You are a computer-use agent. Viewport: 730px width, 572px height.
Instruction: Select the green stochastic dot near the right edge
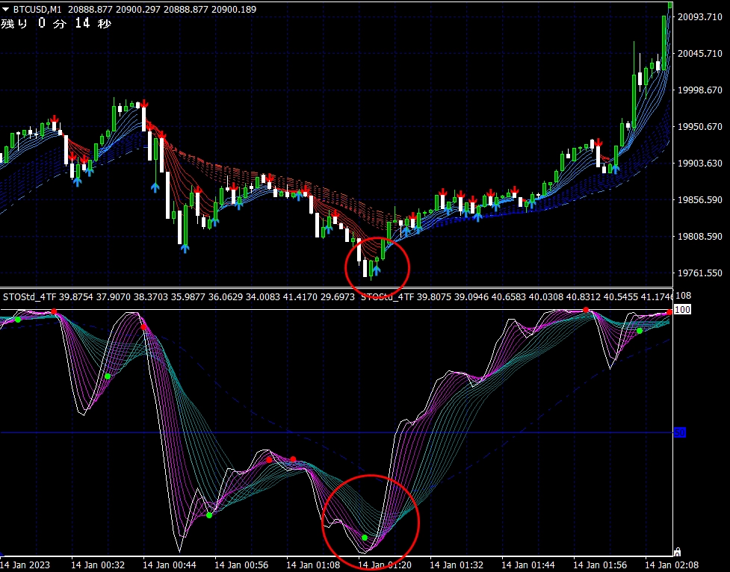(x=640, y=331)
